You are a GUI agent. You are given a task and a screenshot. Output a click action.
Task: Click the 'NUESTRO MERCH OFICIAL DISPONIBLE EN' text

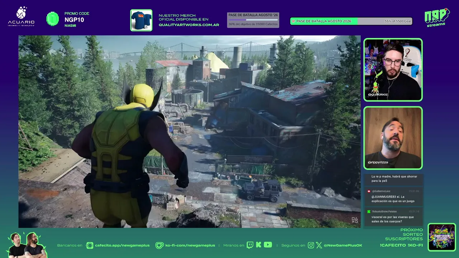tap(184, 17)
